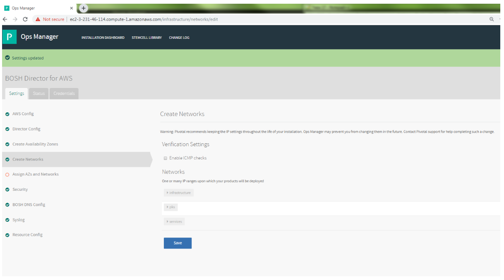Click check icon beside BOSH DNS Config
The width and height of the screenshot is (504, 280).
(x=7, y=205)
